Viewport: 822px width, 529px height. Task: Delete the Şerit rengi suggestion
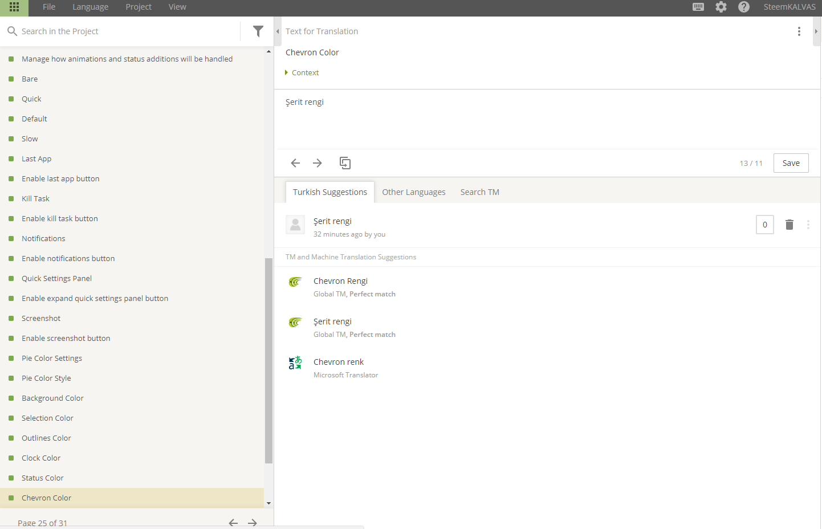[790, 225]
